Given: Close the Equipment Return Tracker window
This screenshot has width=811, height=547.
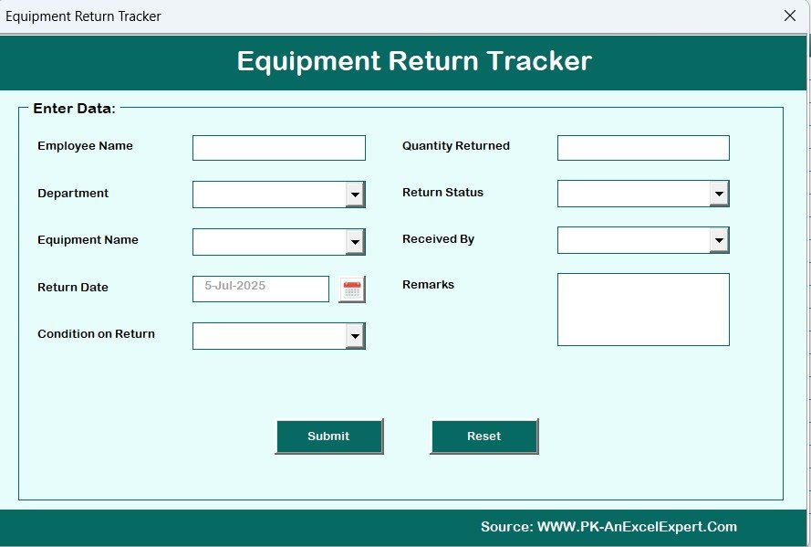Looking at the screenshot, I should (790, 16).
